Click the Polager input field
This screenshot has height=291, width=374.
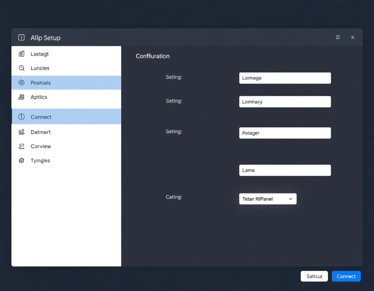(x=285, y=133)
